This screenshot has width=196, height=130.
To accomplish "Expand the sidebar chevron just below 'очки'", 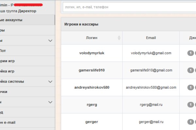I will (x=50, y=102).
